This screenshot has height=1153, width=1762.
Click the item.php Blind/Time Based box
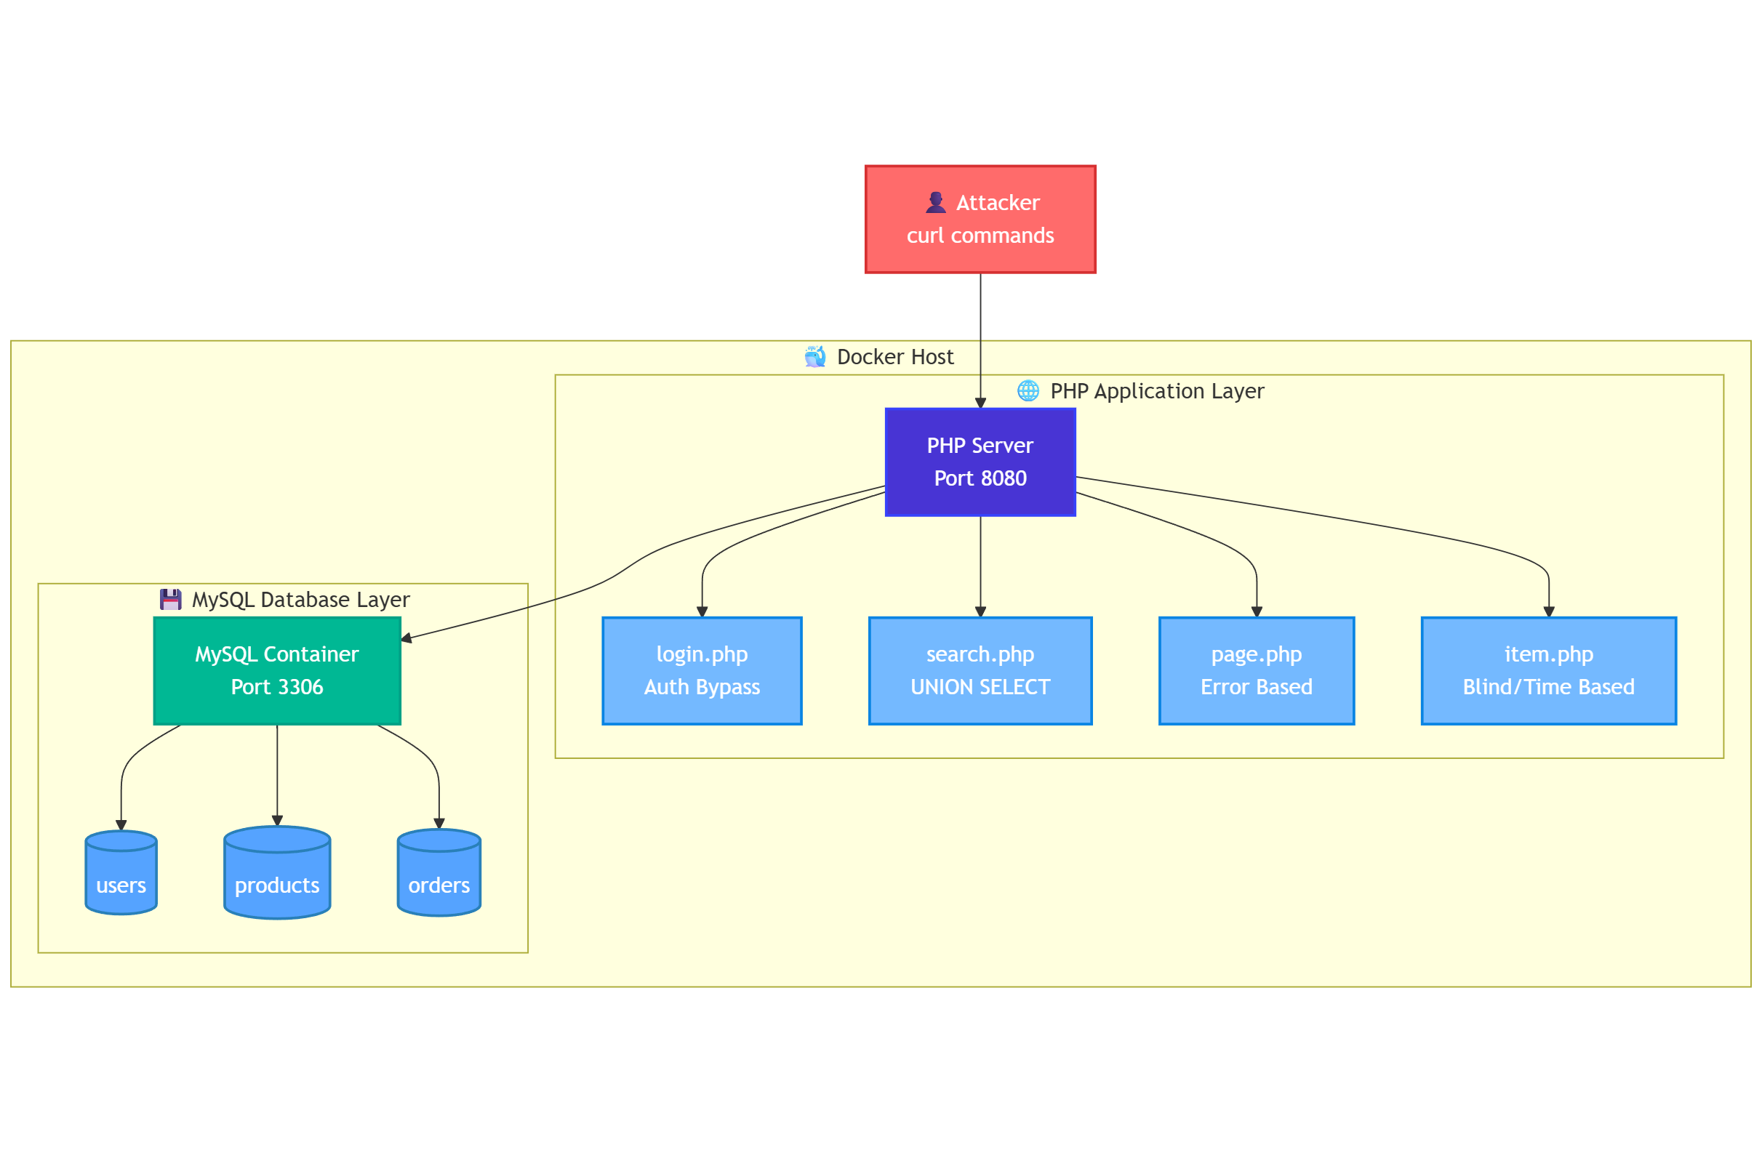point(1549,670)
